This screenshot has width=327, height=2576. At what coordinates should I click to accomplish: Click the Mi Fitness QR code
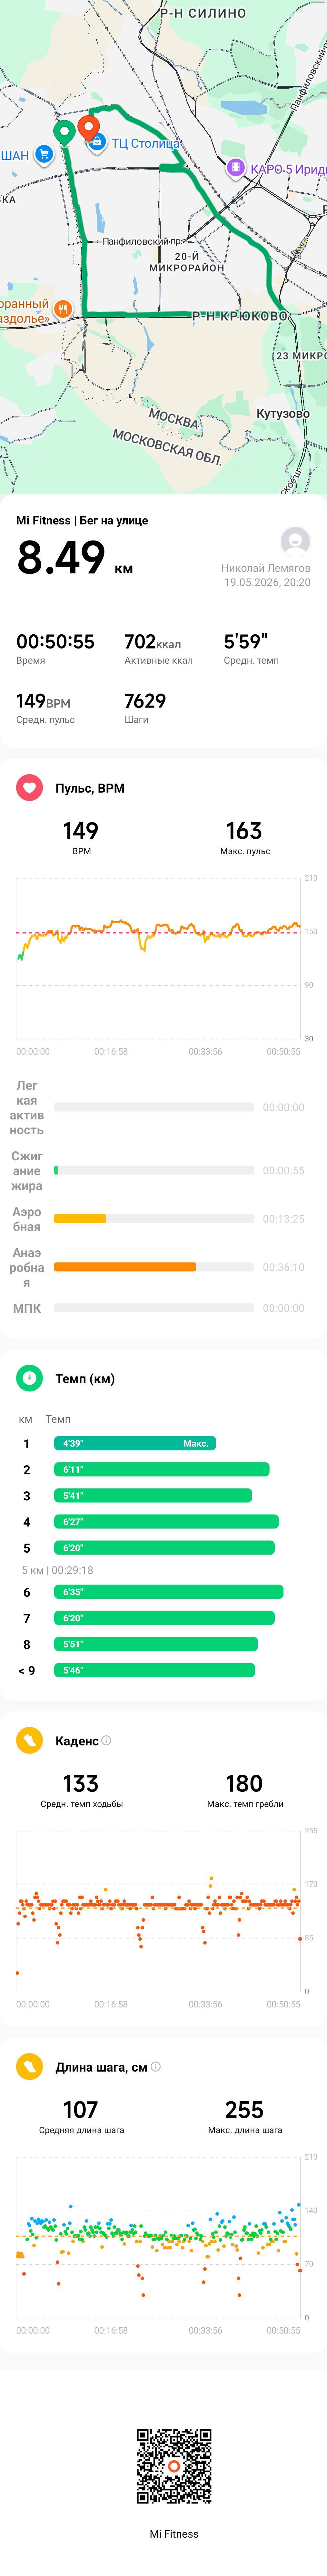point(174,2466)
